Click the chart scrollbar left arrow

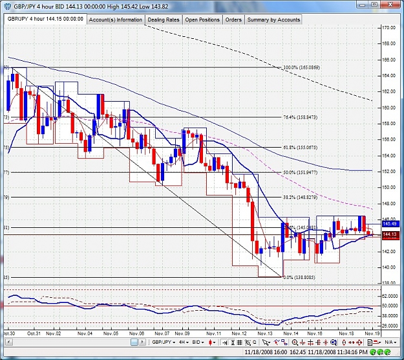pos(8,343)
